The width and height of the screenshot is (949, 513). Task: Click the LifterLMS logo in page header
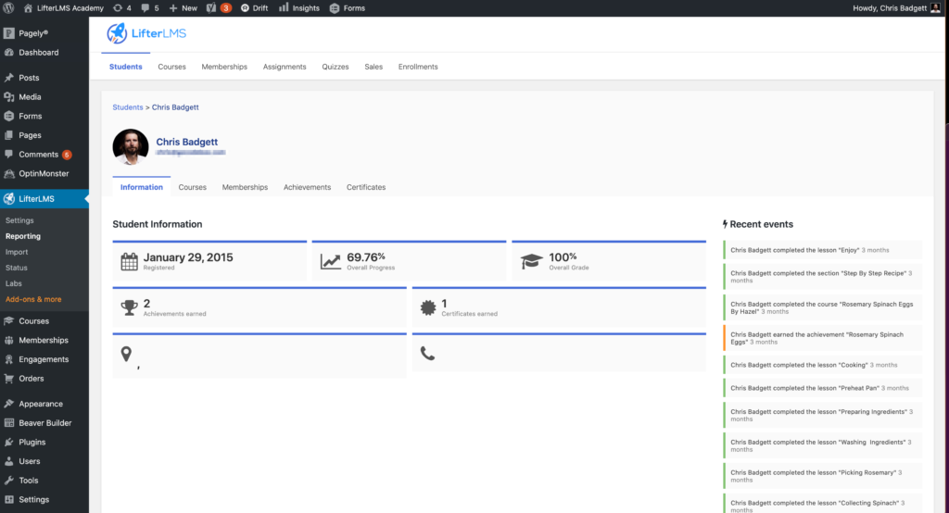coord(146,33)
